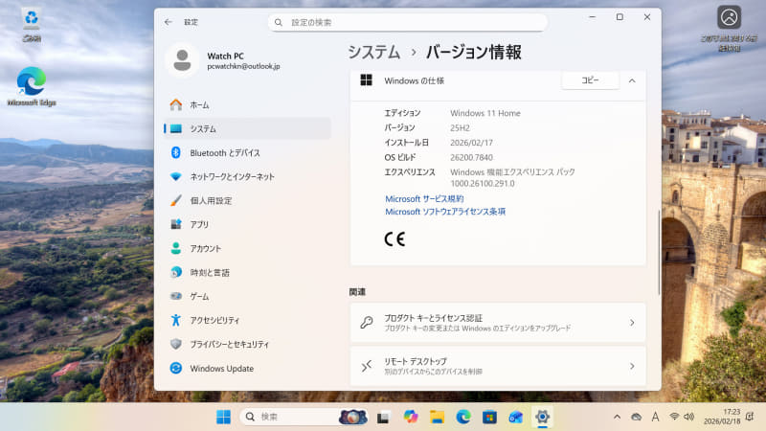Click the taskbar search box
Screen dimensions: 766x431
[x=304, y=417]
